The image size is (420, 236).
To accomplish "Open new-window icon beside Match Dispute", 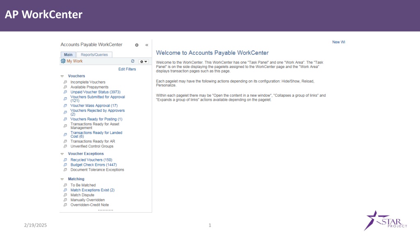I will [65, 195].
